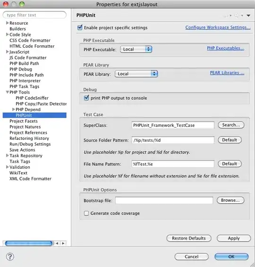Open Configure Workspace Settings link
This screenshot has height=267, width=255.
218,27
